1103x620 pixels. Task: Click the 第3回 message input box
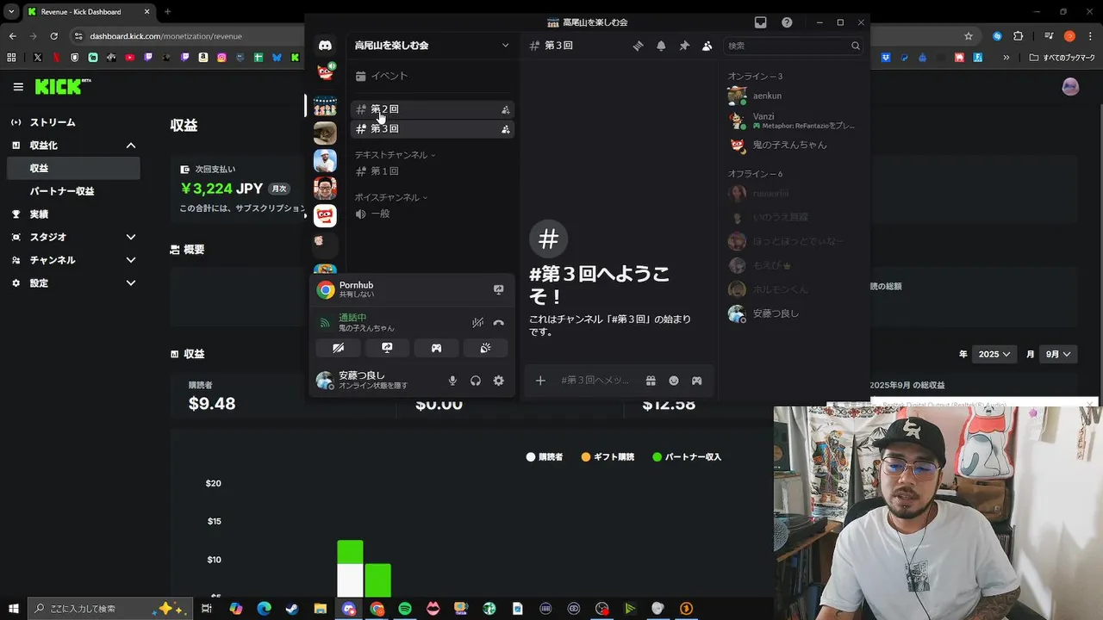pos(596,381)
